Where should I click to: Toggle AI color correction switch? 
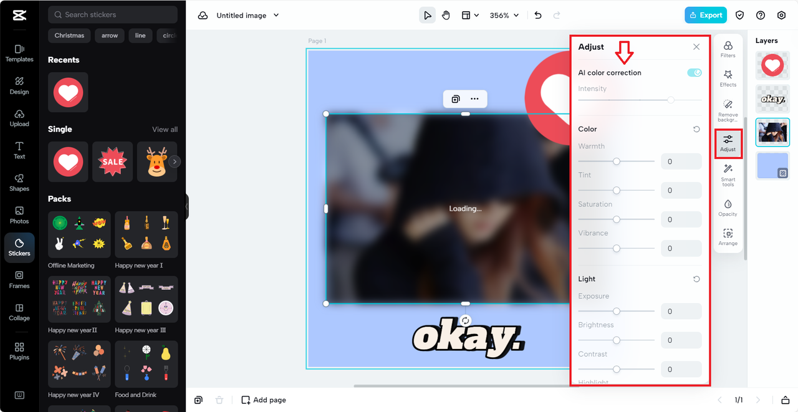pos(695,73)
